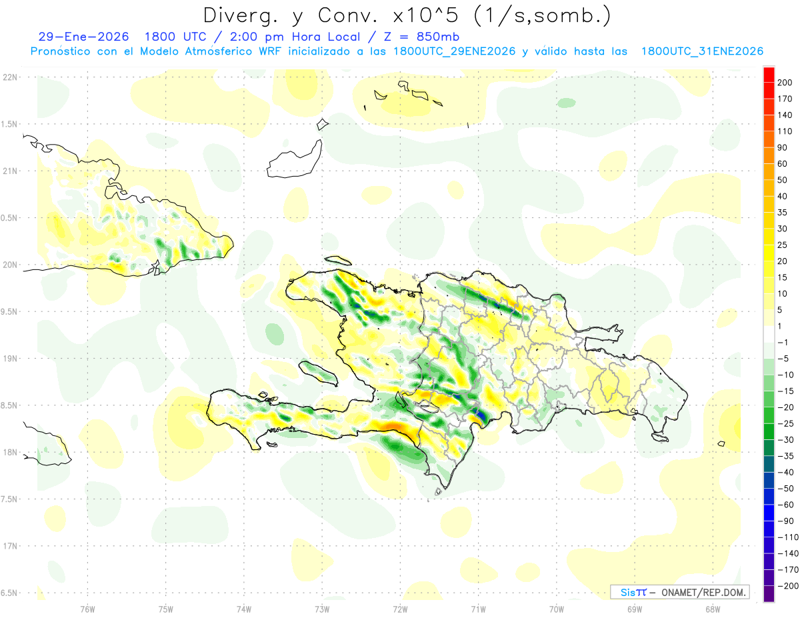800x618 pixels.
Task: Click the colorbar value '-10'
Action: point(786,375)
